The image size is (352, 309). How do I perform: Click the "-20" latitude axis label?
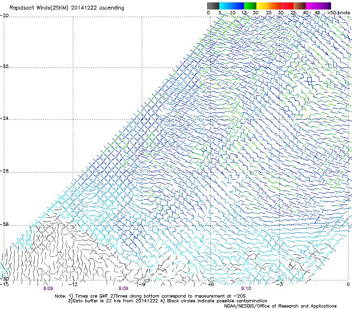(x=4, y=16)
